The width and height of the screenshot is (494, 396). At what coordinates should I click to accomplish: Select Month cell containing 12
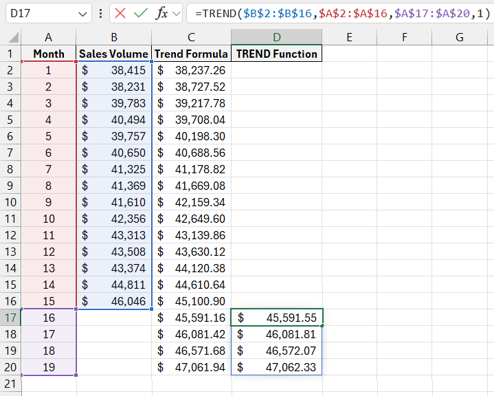[49, 252]
